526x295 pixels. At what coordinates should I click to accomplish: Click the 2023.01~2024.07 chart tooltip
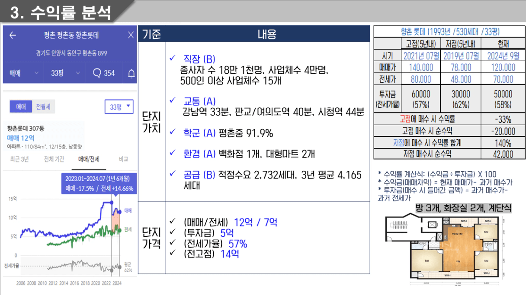[x=99, y=183]
